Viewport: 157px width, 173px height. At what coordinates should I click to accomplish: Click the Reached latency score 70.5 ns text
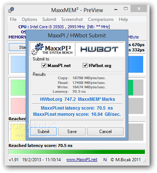(40, 146)
